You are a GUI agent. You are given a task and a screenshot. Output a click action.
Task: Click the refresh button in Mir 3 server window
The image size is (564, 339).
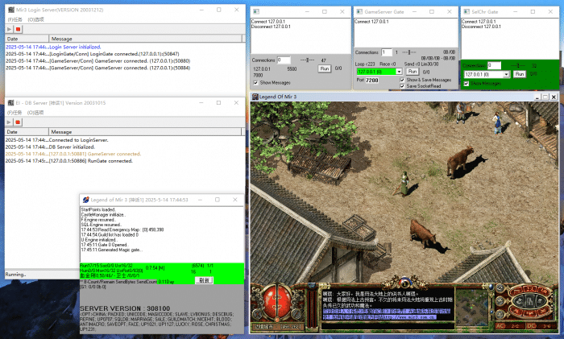205,280
